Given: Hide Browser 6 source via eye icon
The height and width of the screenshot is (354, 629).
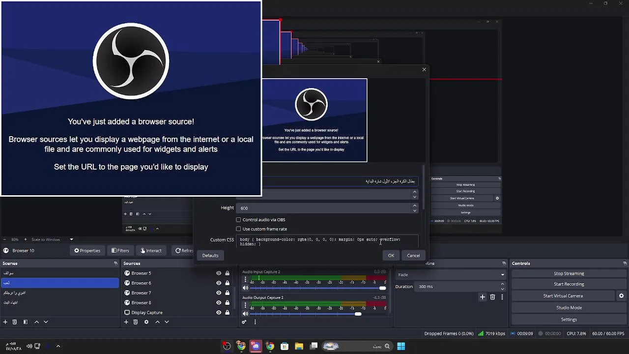Looking at the screenshot, I should [219, 283].
